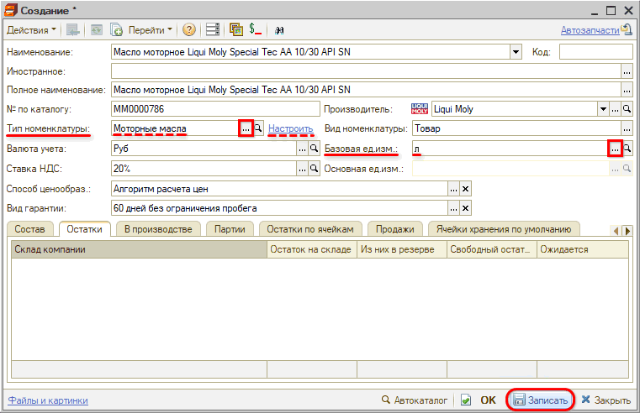This screenshot has width=640, height=413.
Task: Click the help question mark icon
Action: (189, 29)
